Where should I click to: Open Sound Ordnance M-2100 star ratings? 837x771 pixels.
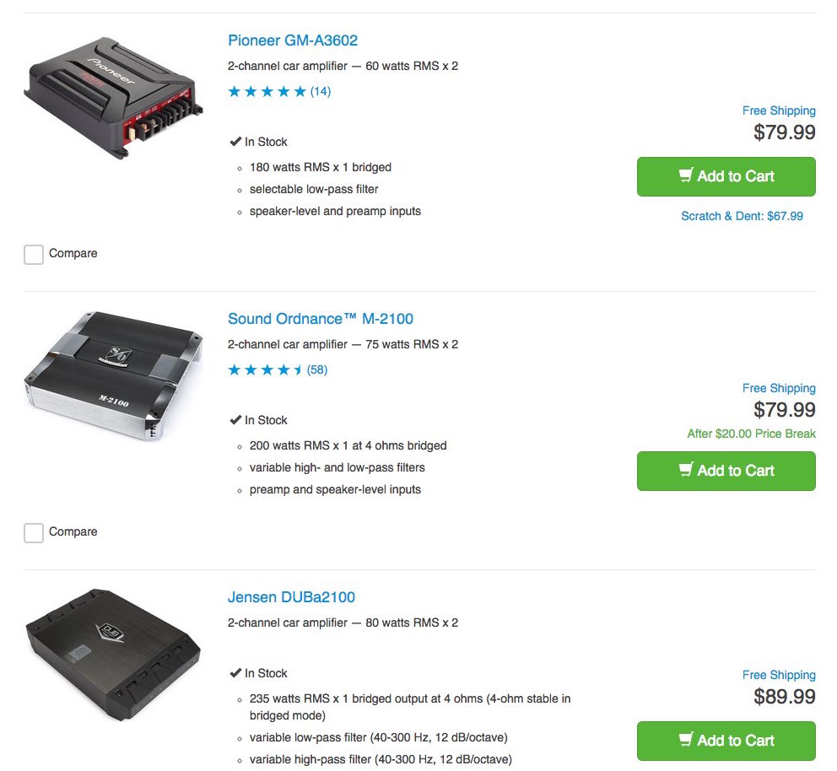[x=265, y=369]
